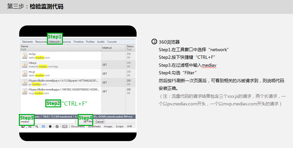
Task: Switch to the Timeline tab
Action: [78, 42]
